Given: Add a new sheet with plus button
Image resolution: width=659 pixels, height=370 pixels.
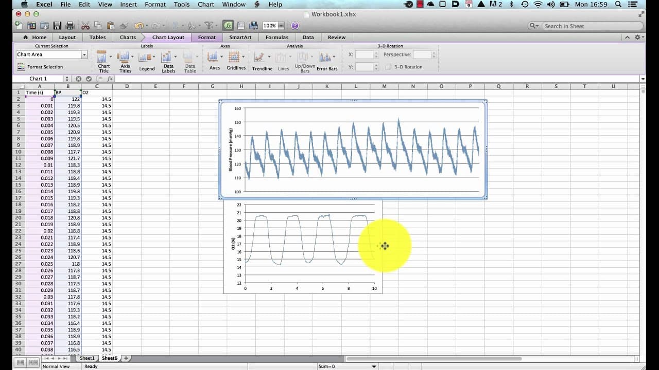Looking at the screenshot, I should pos(126,358).
